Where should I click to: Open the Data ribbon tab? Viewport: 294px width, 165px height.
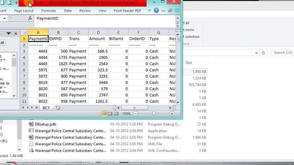pyautogui.click(x=68, y=11)
